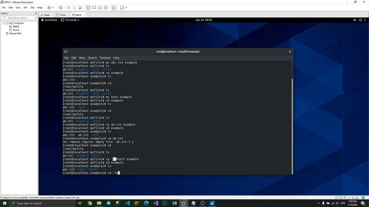Viewport: 369px width, 207px height.
Task: Click the terminal window's title bar menu icon
Action: (66, 52)
